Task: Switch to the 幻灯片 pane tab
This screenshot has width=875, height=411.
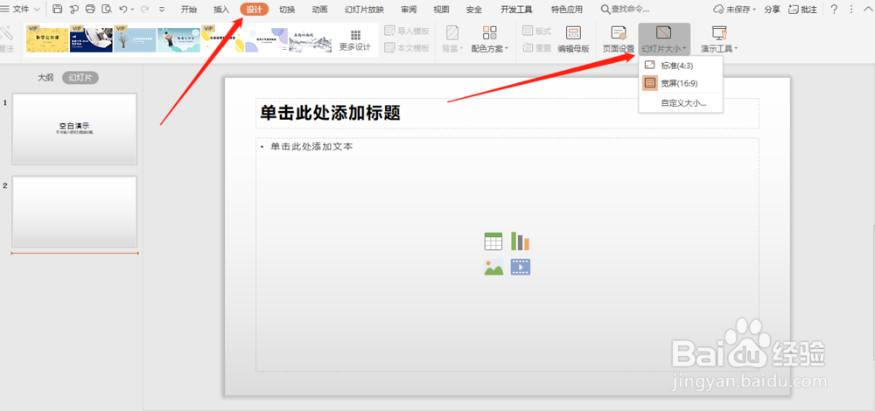Action: [x=80, y=78]
